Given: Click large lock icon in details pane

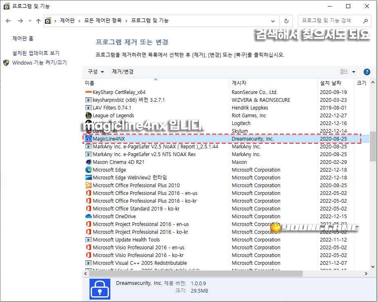Looking at the screenshot, I should point(100,289).
